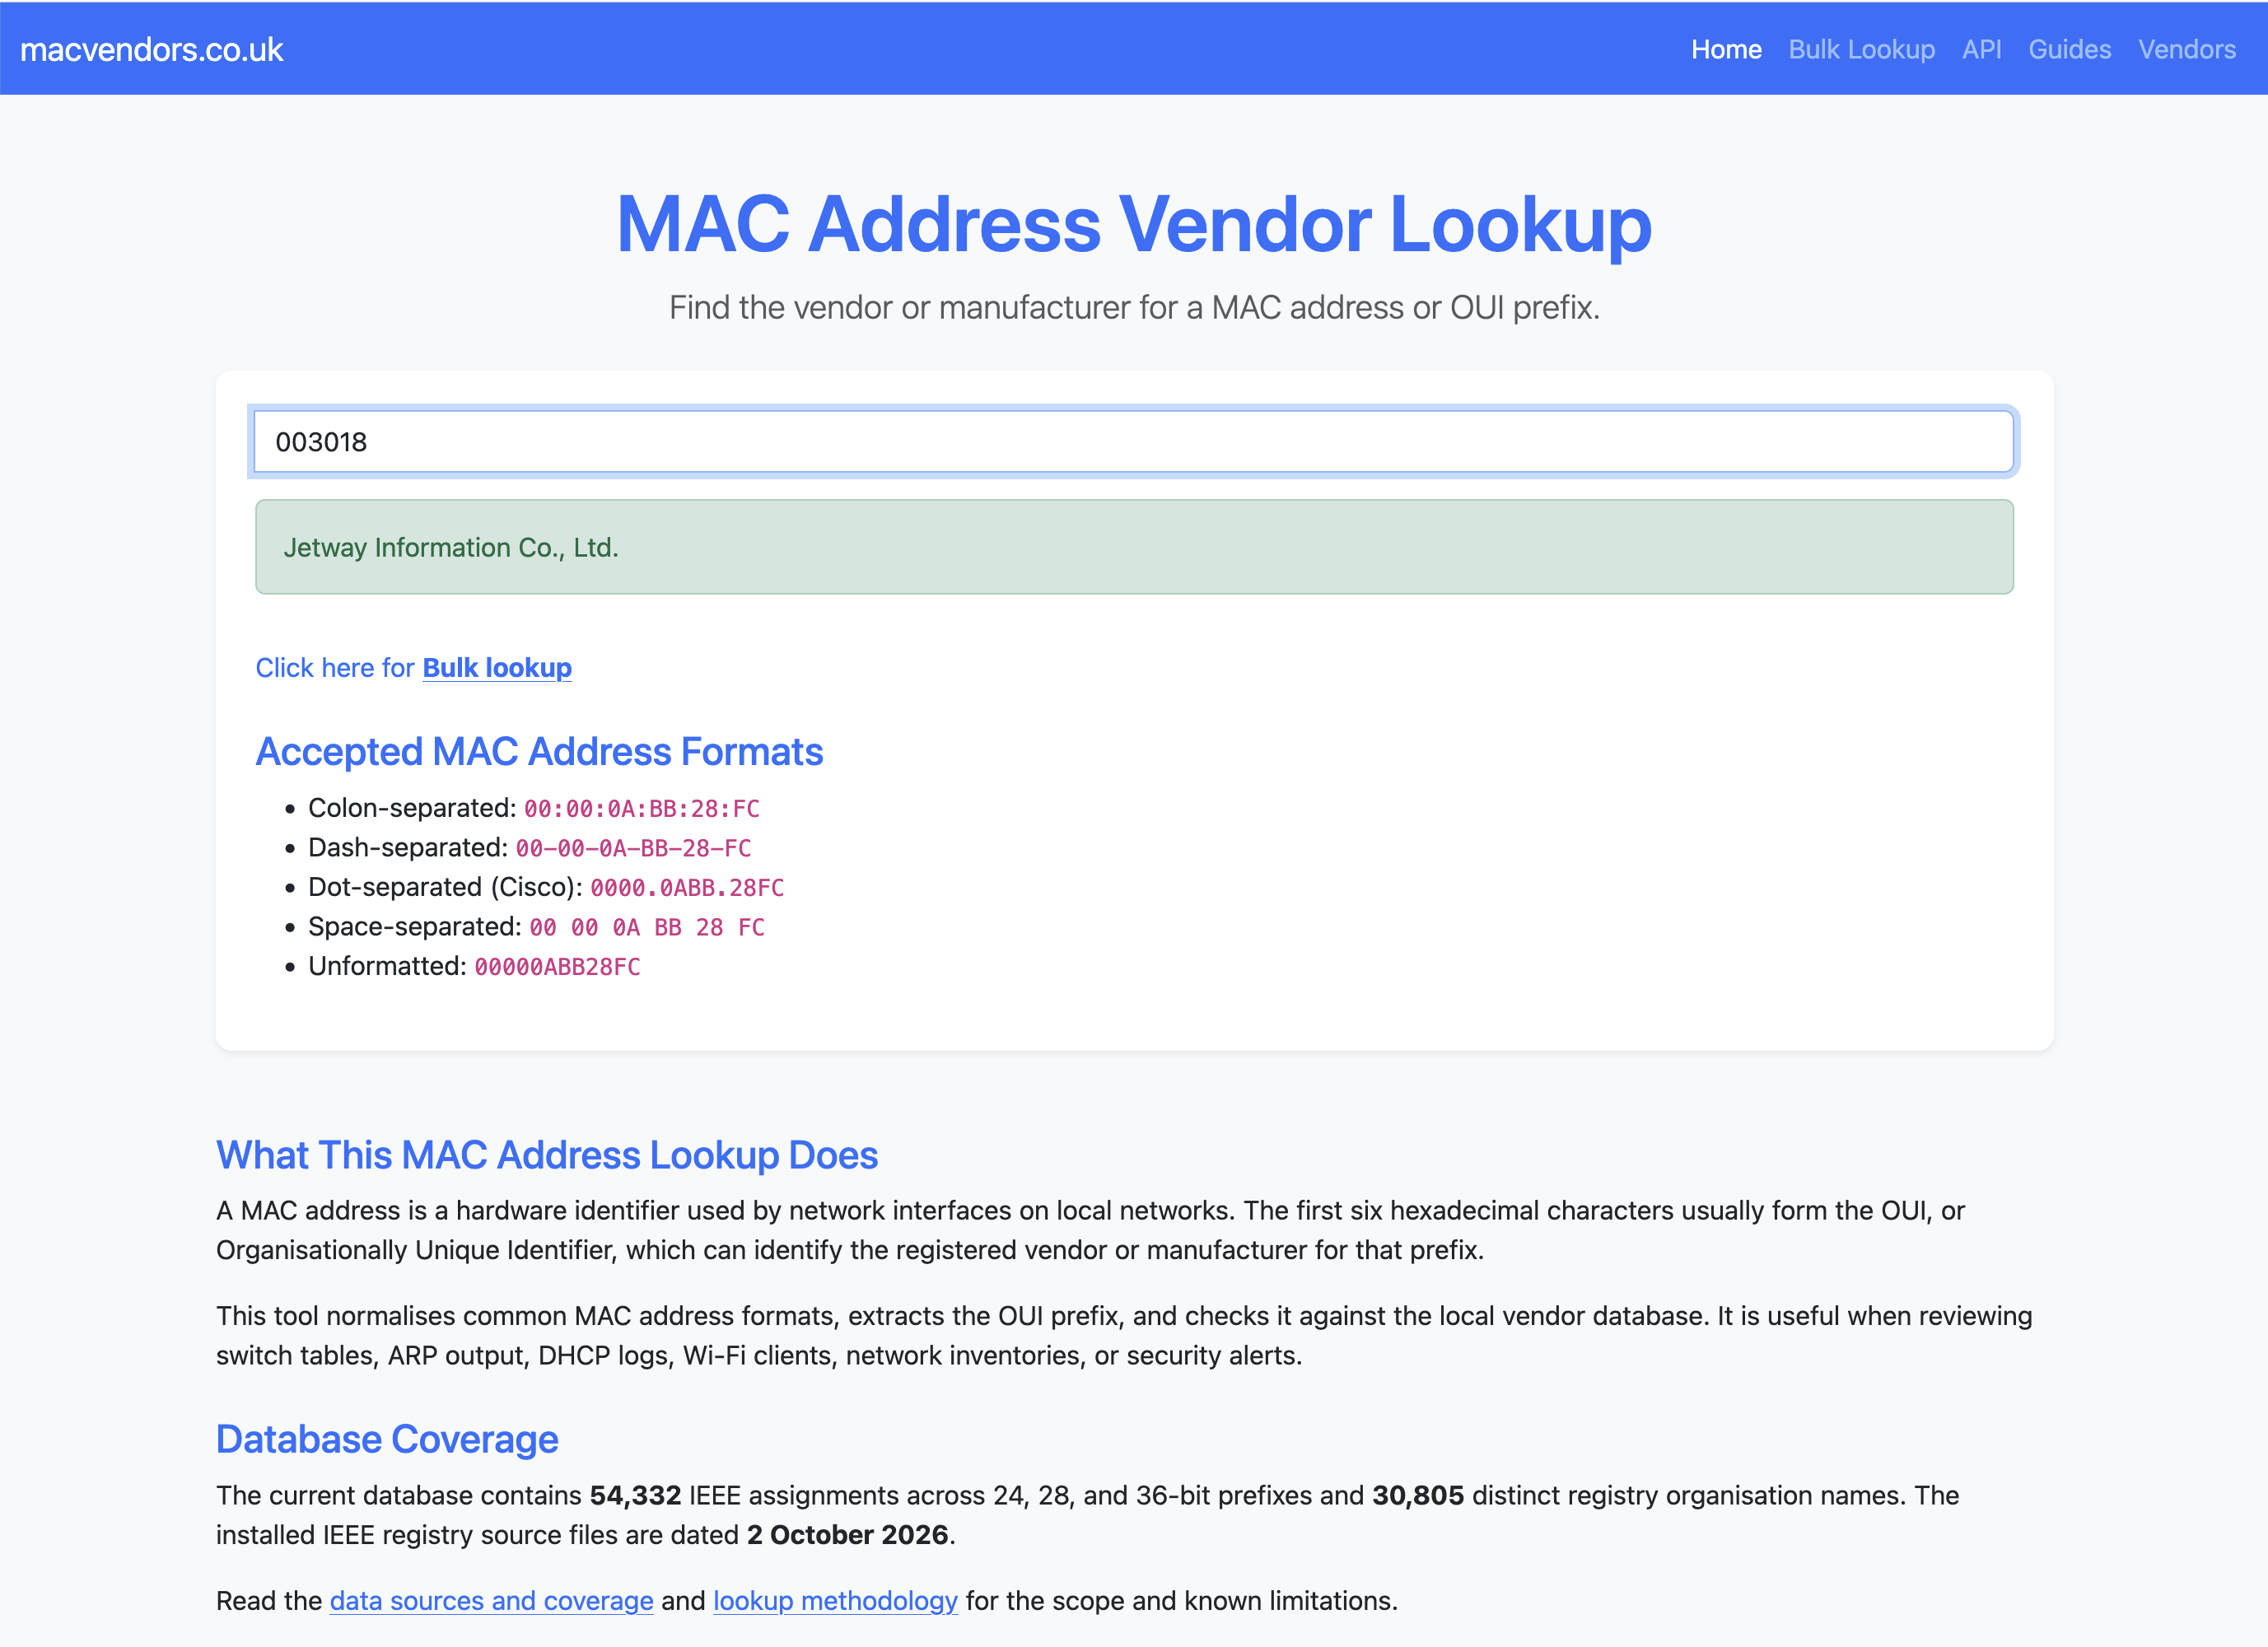Open the API navigation link
This screenshot has width=2268, height=1647.
click(1981, 49)
